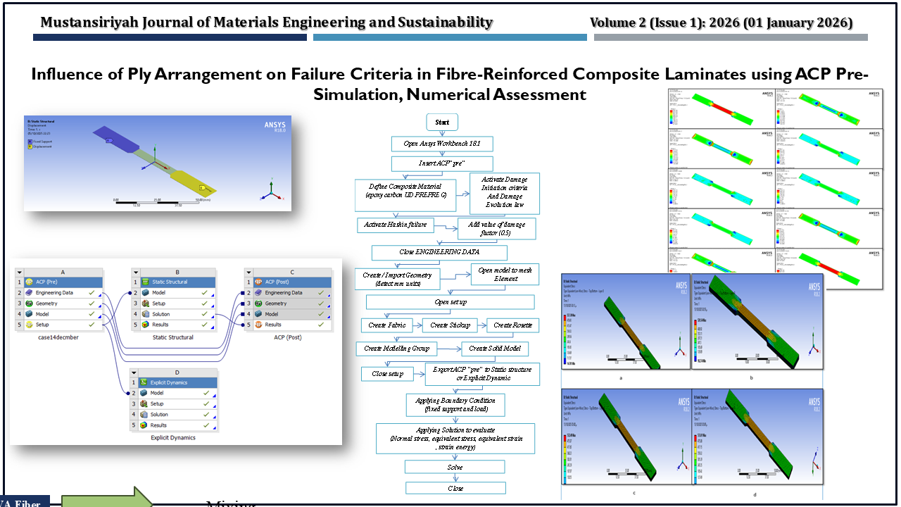Select the Static Structural title row
Screen dimensions: 901x507
tap(176, 282)
